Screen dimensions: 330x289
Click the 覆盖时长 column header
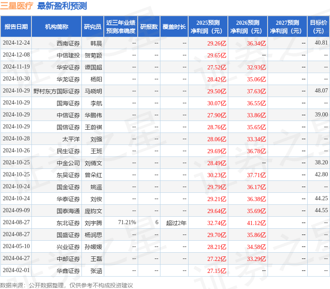click(174, 27)
